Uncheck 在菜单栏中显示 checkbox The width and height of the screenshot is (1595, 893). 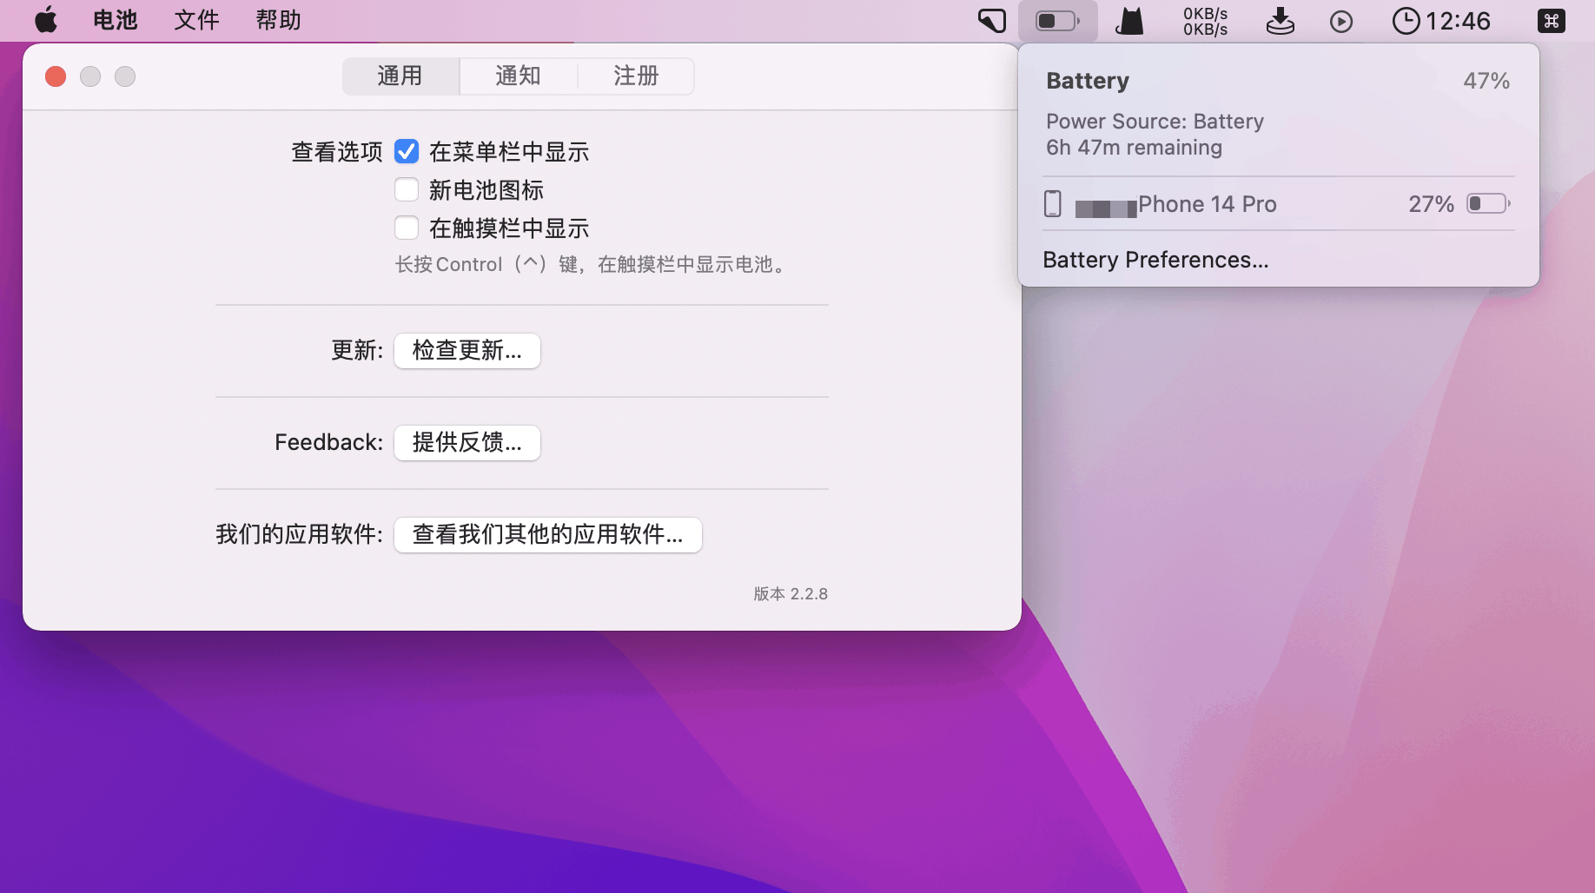pos(407,152)
